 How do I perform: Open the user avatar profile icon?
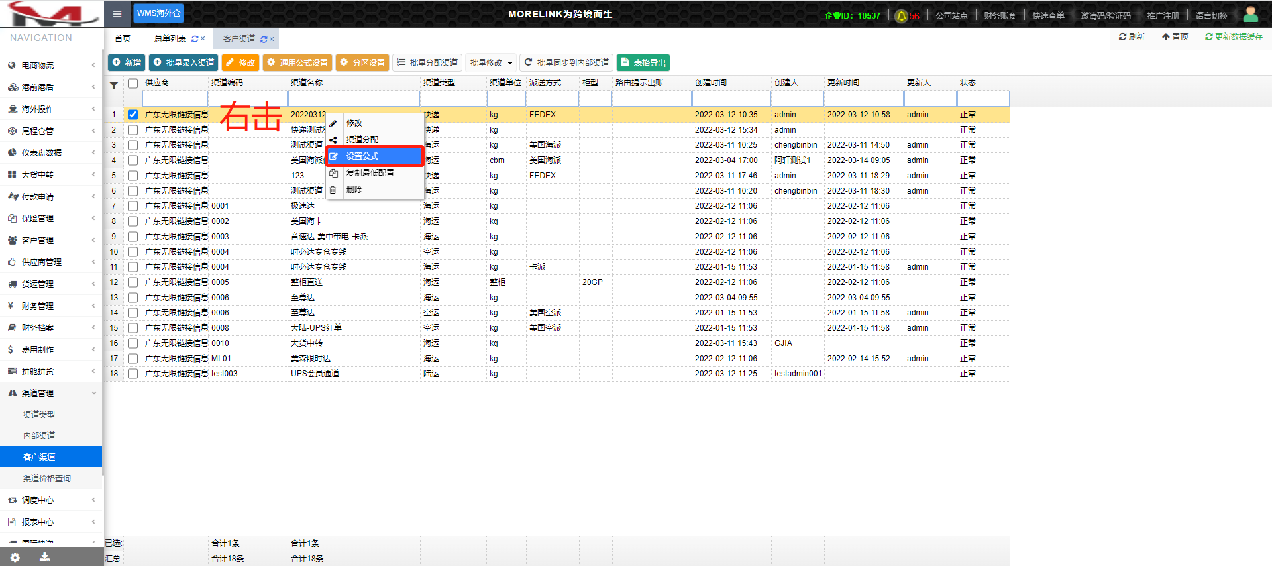tap(1251, 14)
